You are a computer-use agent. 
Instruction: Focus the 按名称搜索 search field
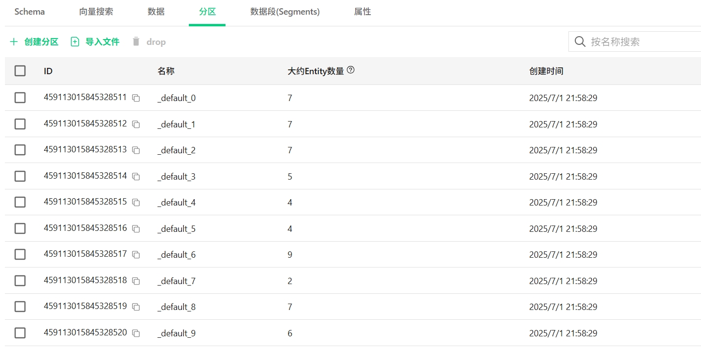[x=641, y=42]
